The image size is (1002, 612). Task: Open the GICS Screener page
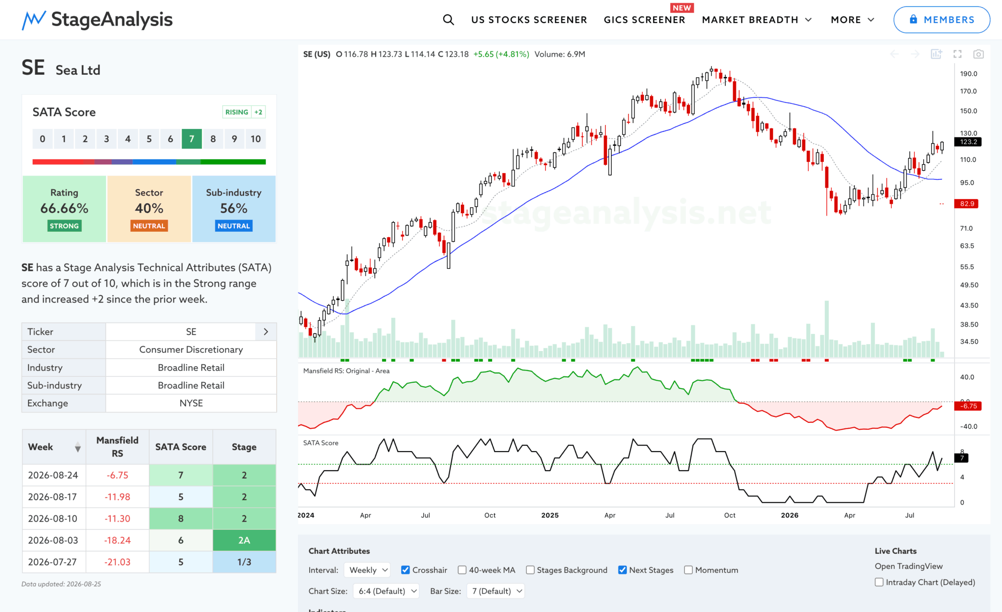coord(644,20)
